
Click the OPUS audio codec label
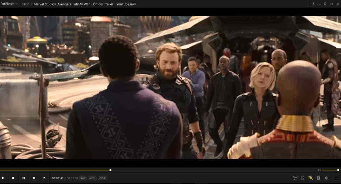pos(103,178)
